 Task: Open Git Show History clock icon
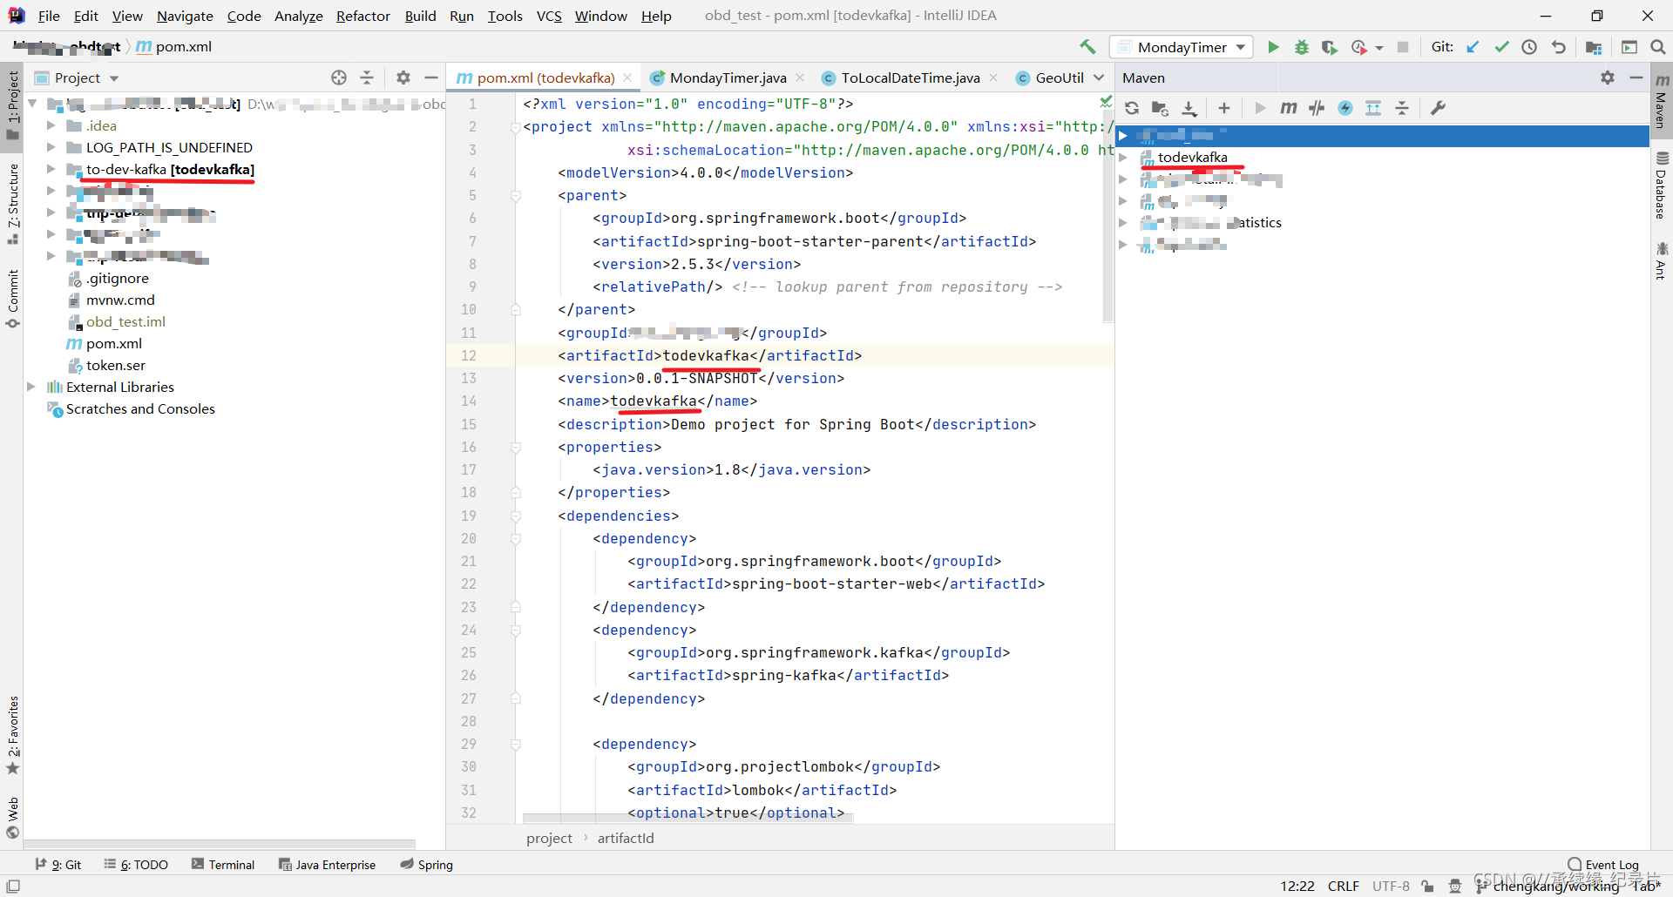1529,47
